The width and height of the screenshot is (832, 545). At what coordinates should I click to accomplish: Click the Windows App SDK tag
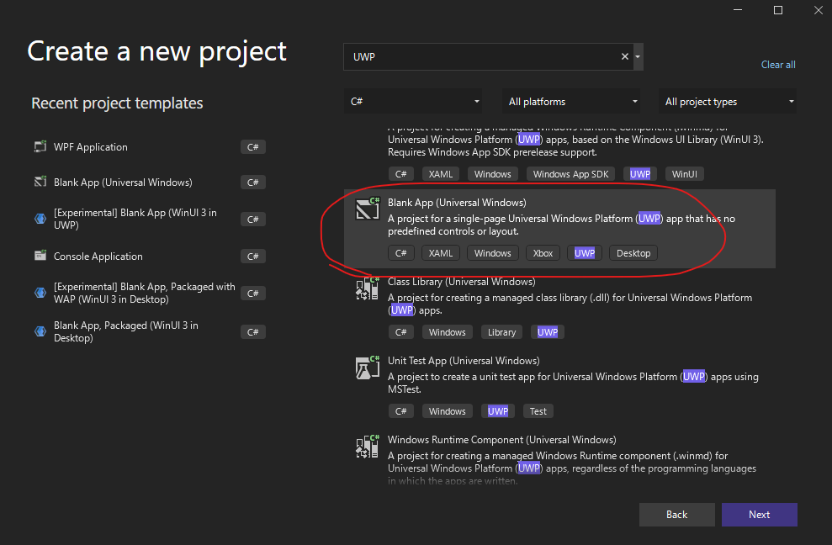coord(571,174)
